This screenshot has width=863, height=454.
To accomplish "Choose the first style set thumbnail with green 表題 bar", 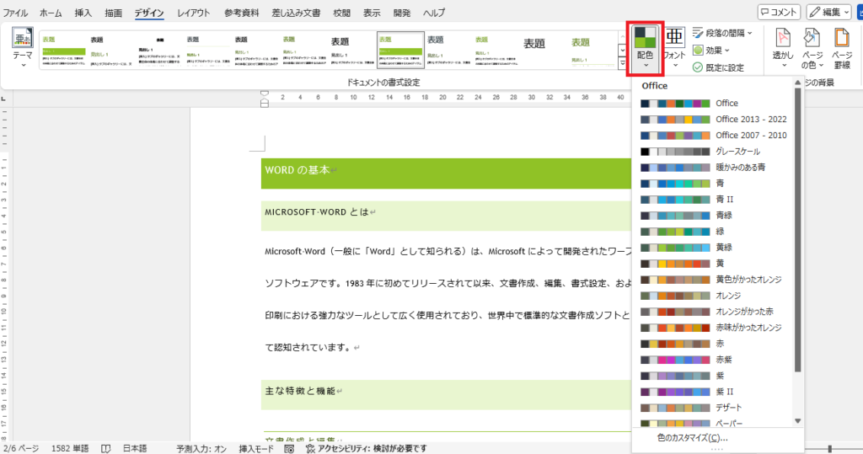I will (x=63, y=50).
